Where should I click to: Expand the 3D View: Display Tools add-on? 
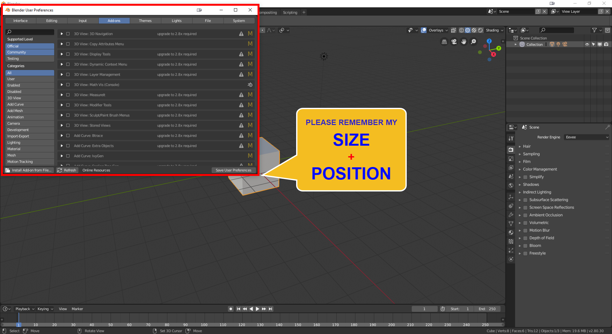62,54
